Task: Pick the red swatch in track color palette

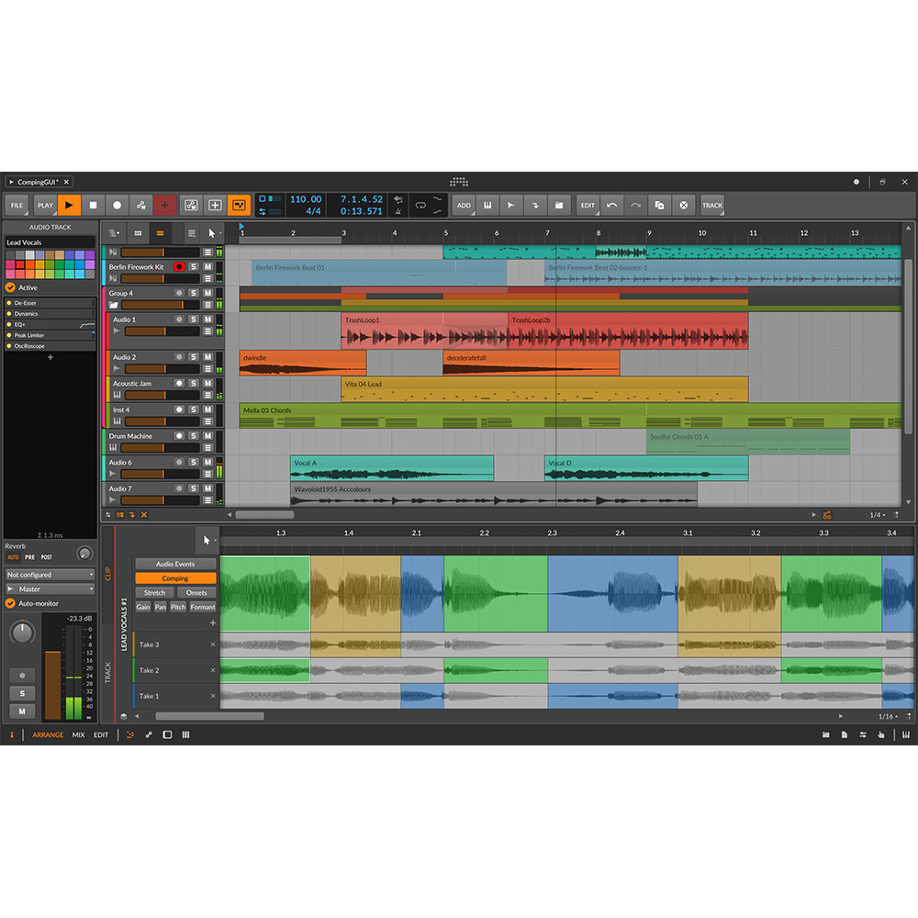Action: tap(19, 264)
